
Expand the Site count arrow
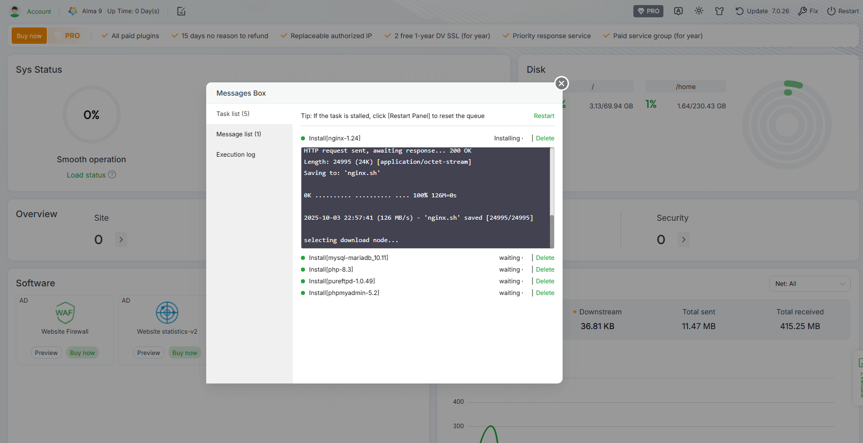(121, 240)
